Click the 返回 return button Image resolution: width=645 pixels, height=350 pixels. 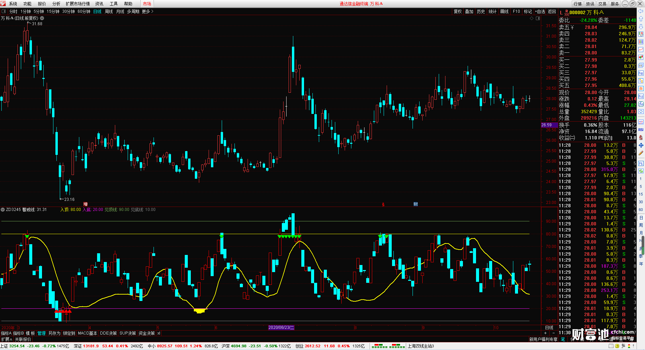coord(552,11)
